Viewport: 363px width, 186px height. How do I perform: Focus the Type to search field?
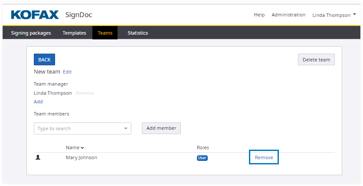coord(78,128)
